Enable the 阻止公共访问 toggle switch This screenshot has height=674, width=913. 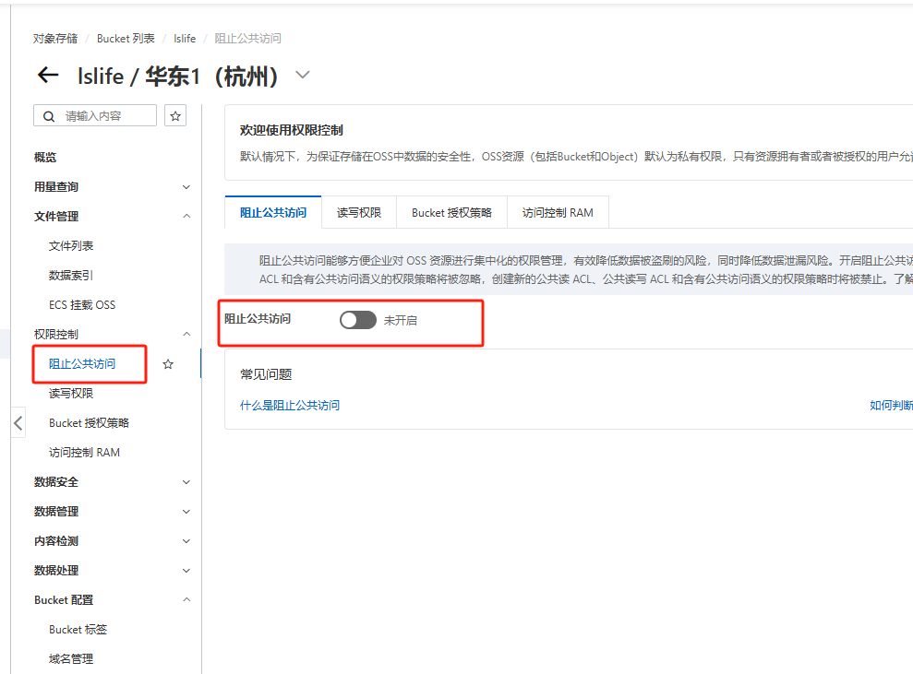pos(357,320)
